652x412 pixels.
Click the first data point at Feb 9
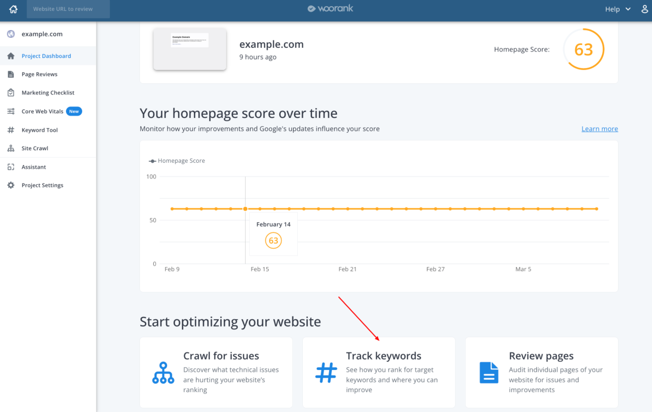click(172, 209)
